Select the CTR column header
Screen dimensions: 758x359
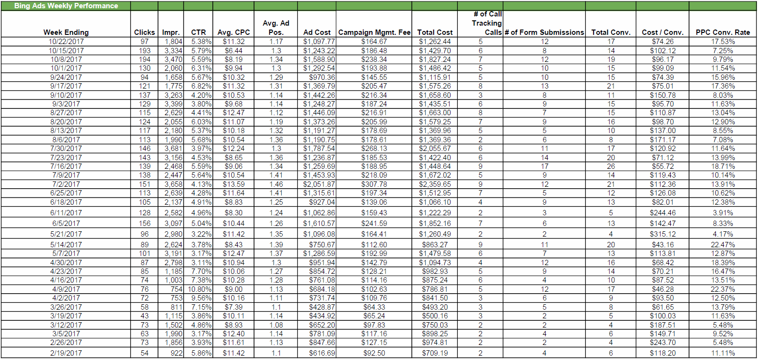click(198, 32)
